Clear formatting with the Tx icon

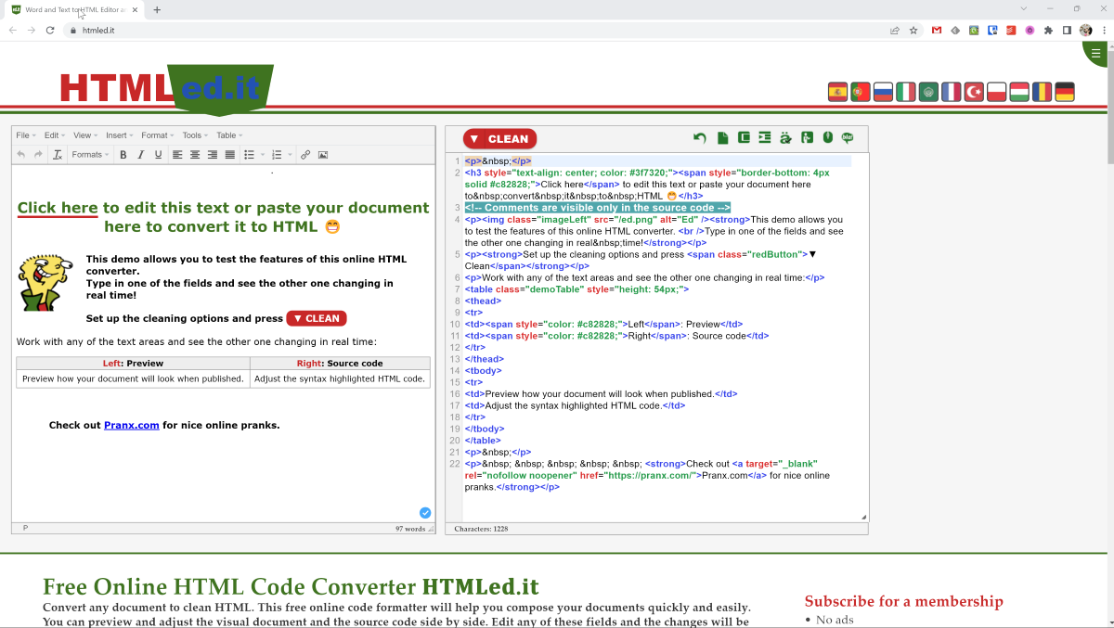coord(58,155)
